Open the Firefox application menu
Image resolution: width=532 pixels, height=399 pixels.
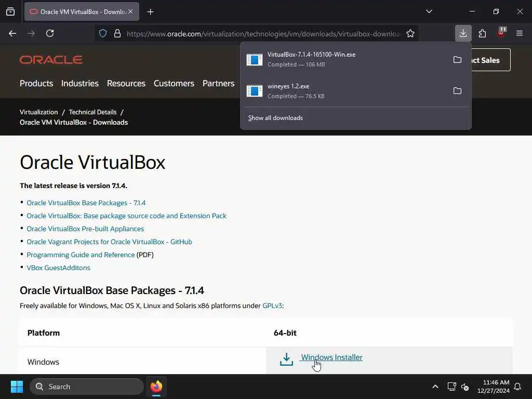[x=520, y=33]
